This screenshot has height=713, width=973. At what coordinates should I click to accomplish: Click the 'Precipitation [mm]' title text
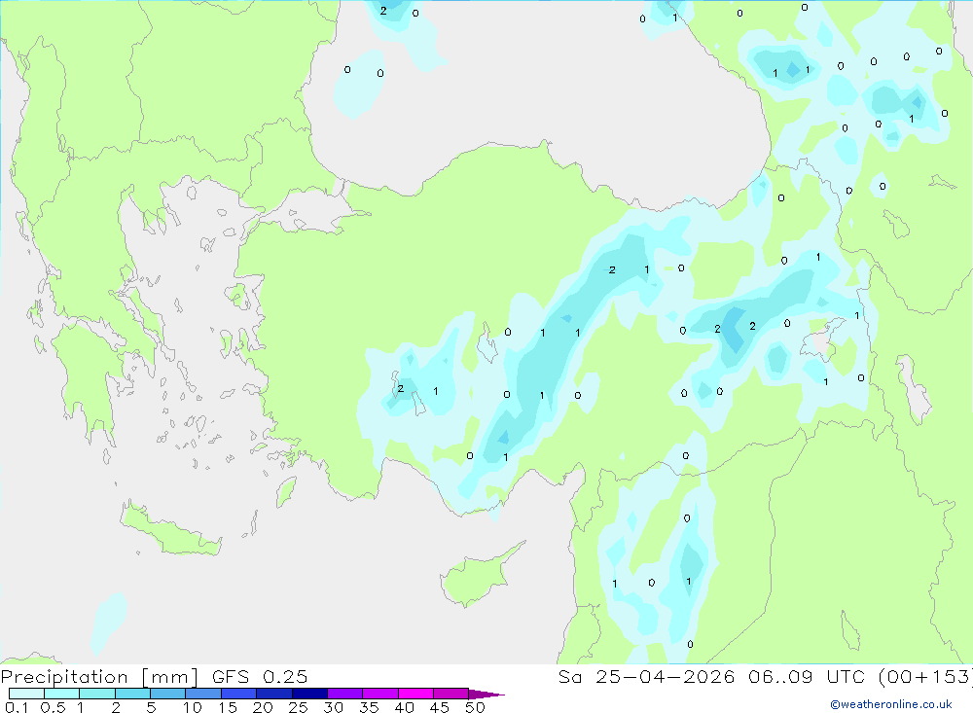click(x=100, y=677)
